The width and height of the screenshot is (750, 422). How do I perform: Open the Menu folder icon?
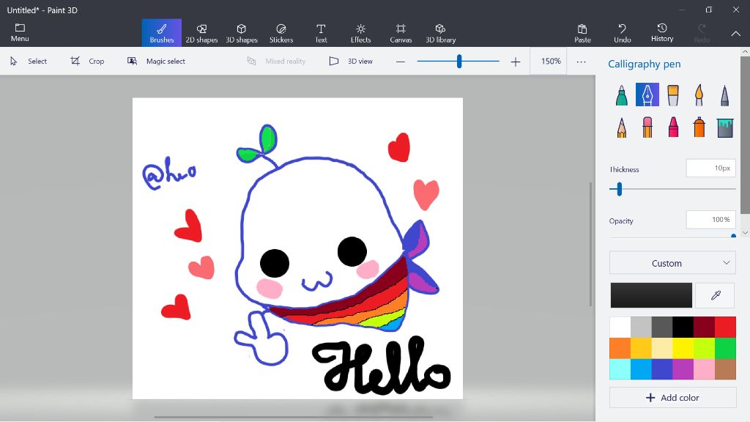tap(20, 32)
